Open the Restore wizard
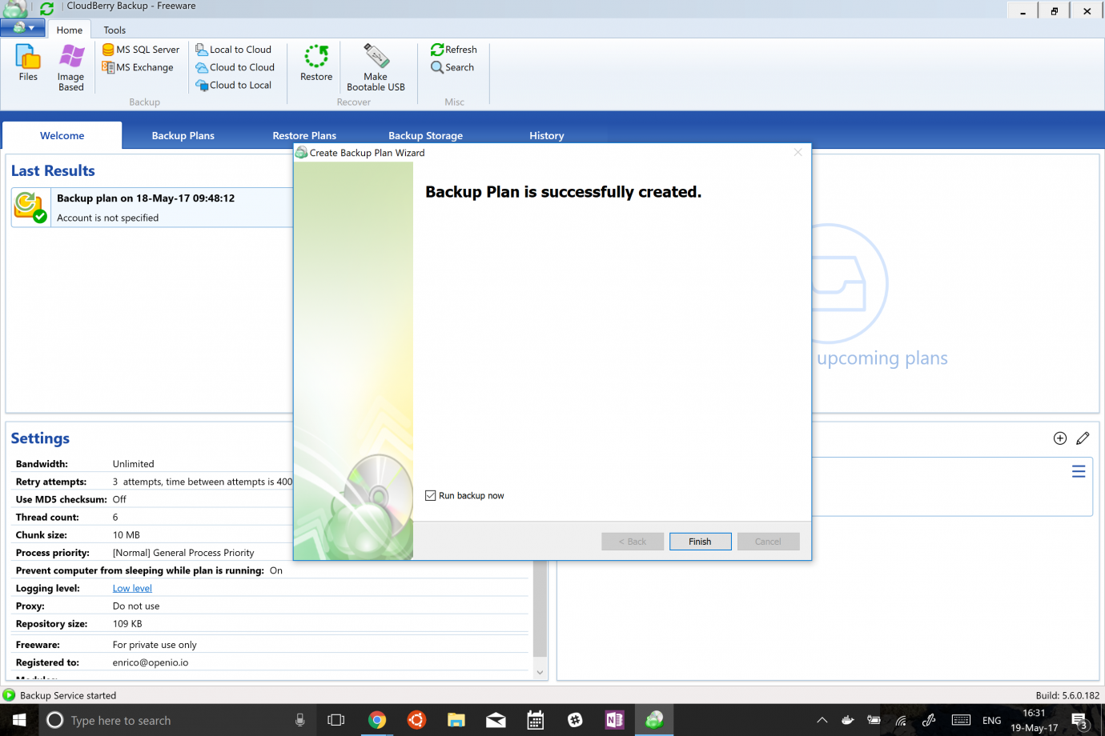Screen dimensions: 1105x736 pyautogui.click(x=316, y=63)
